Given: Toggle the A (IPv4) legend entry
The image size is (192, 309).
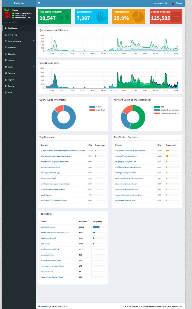Looking at the screenshot, I should [96, 107].
